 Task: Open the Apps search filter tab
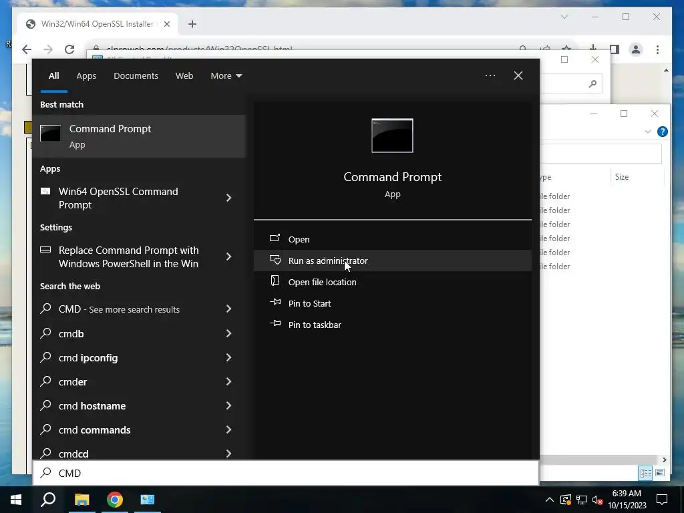click(86, 76)
